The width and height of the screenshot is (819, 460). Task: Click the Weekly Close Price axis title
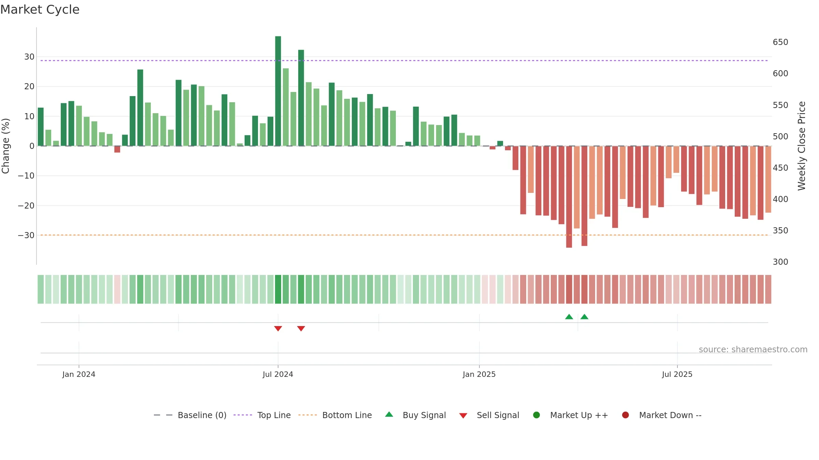pyautogui.click(x=802, y=146)
